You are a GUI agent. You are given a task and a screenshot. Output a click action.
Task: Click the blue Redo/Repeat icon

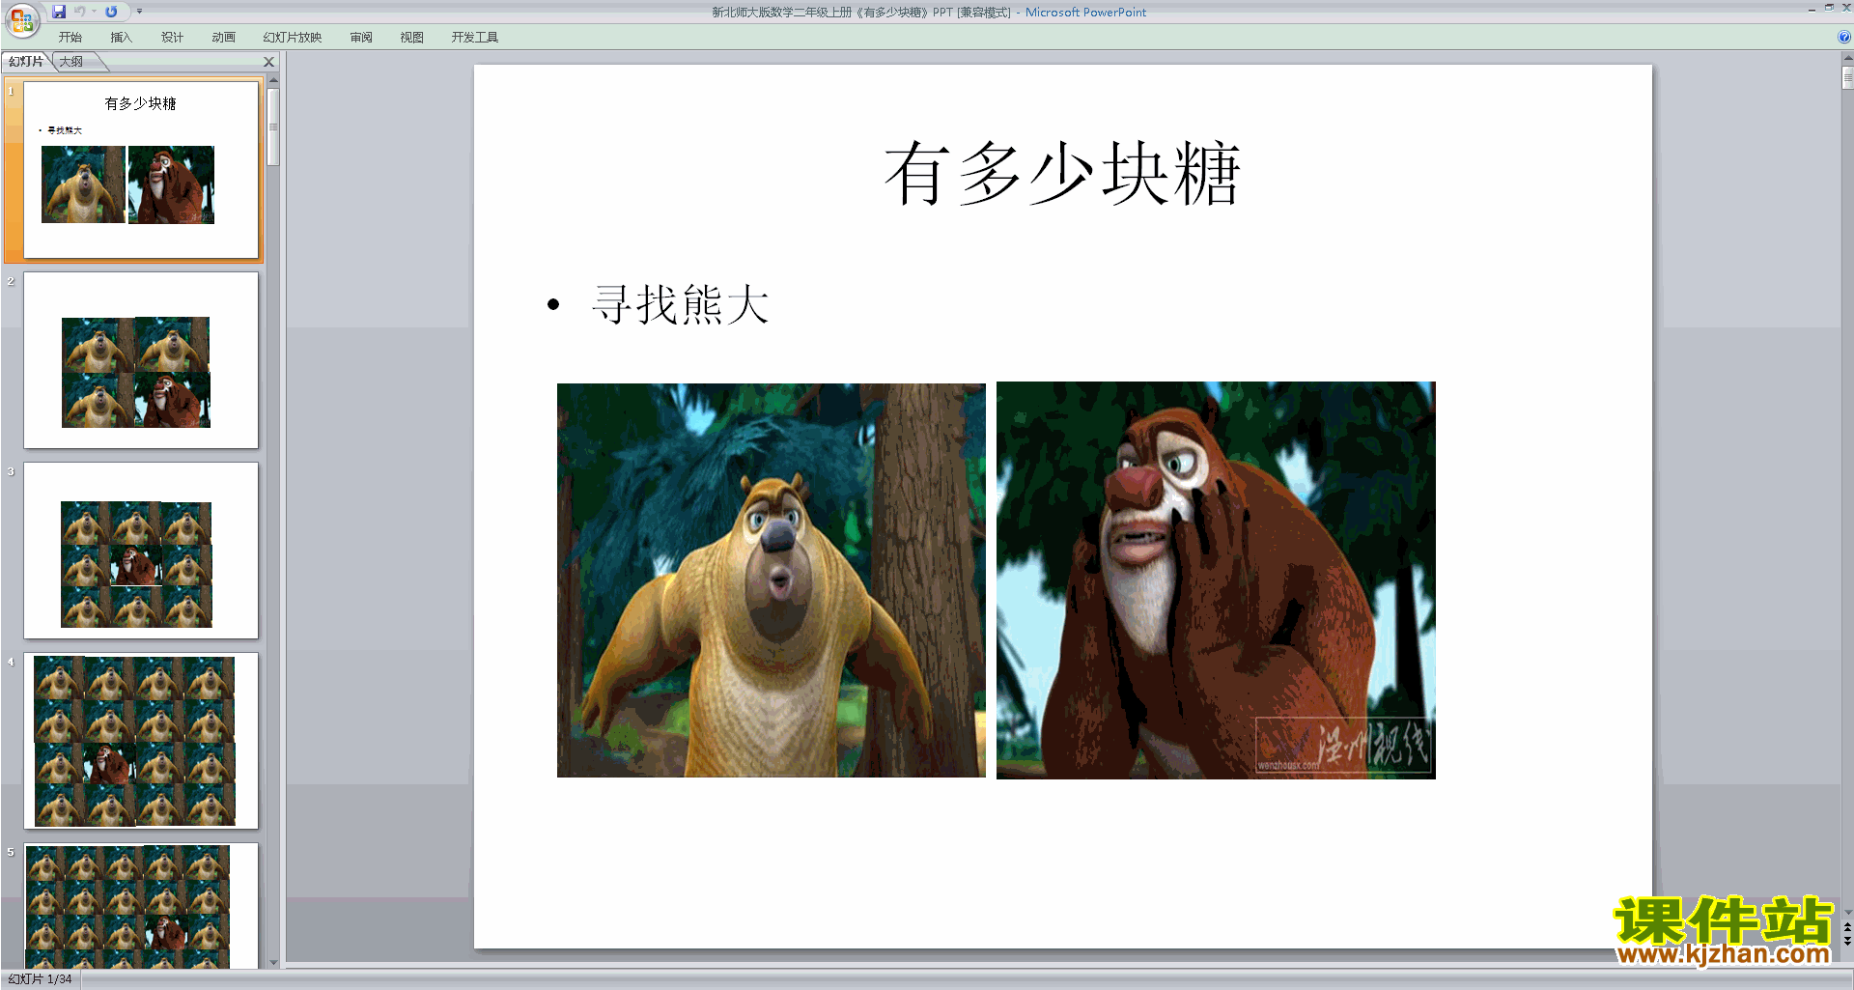click(x=111, y=12)
